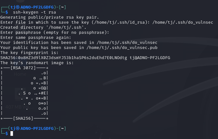Image resolution: width=218 pixels, height=139 pixels.
Task: Click the faint 407 MB Volume label
Action: click(20, 107)
